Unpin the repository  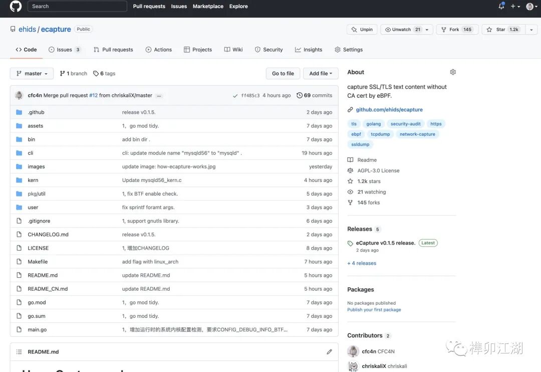(x=362, y=30)
